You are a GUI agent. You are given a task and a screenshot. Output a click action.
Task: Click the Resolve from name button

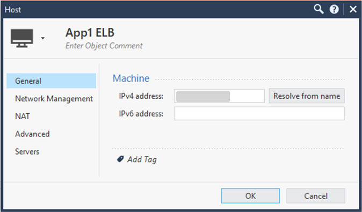(307, 96)
